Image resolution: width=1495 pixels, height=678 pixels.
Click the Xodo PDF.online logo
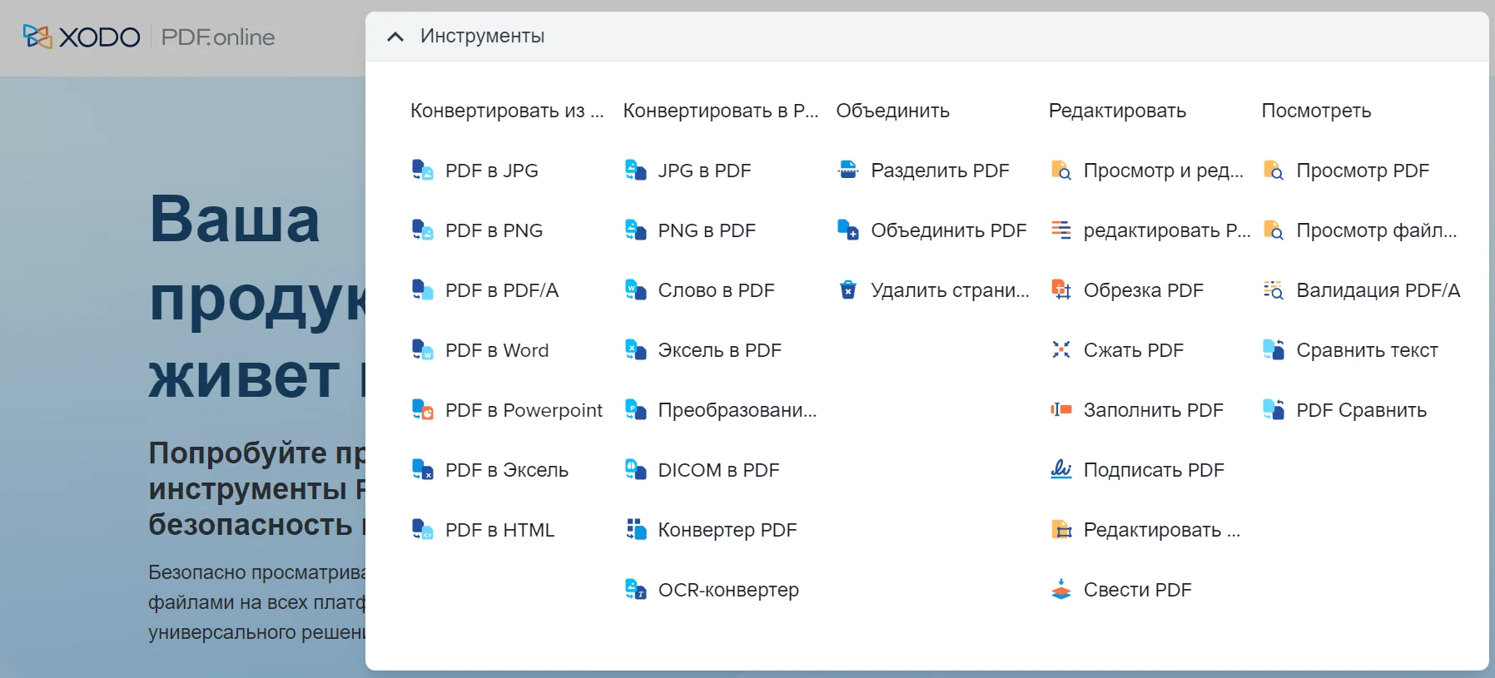[x=150, y=37]
